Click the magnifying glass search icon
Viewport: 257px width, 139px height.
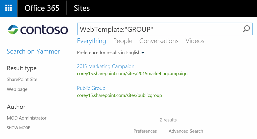[246, 29]
